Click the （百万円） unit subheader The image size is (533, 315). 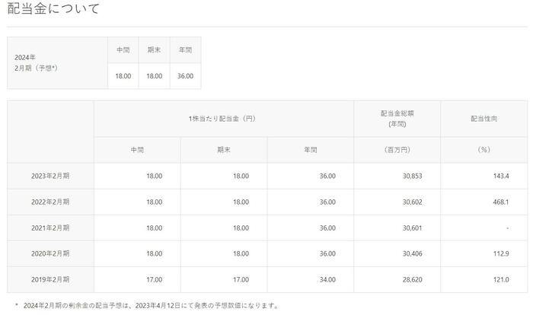coord(397,150)
